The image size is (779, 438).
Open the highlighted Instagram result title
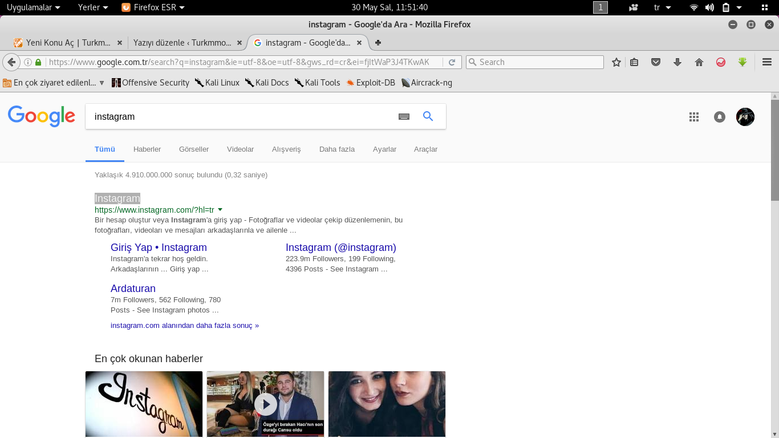[x=117, y=198]
